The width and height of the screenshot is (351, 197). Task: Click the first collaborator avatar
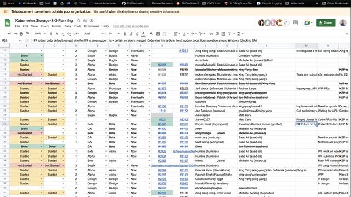pyautogui.click(x=261, y=22)
